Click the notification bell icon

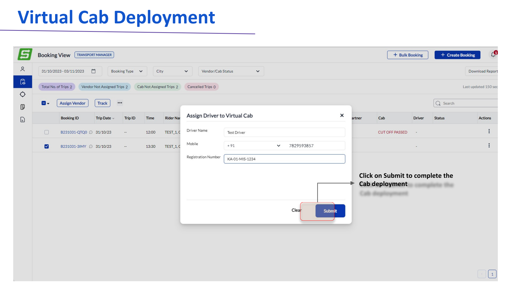pyautogui.click(x=493, y=54)
